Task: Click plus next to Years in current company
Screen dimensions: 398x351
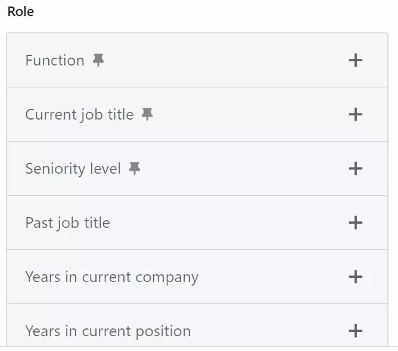Action: [355, 277]
